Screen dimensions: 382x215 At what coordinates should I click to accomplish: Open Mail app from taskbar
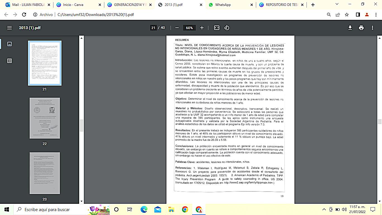[157, 209]
